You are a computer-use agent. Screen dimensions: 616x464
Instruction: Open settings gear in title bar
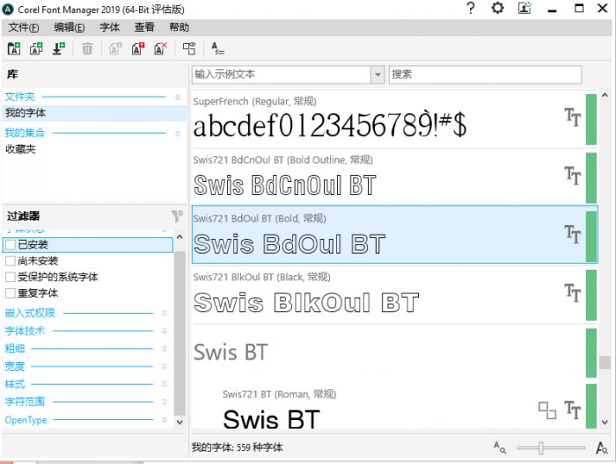click(x=497, y=8)
